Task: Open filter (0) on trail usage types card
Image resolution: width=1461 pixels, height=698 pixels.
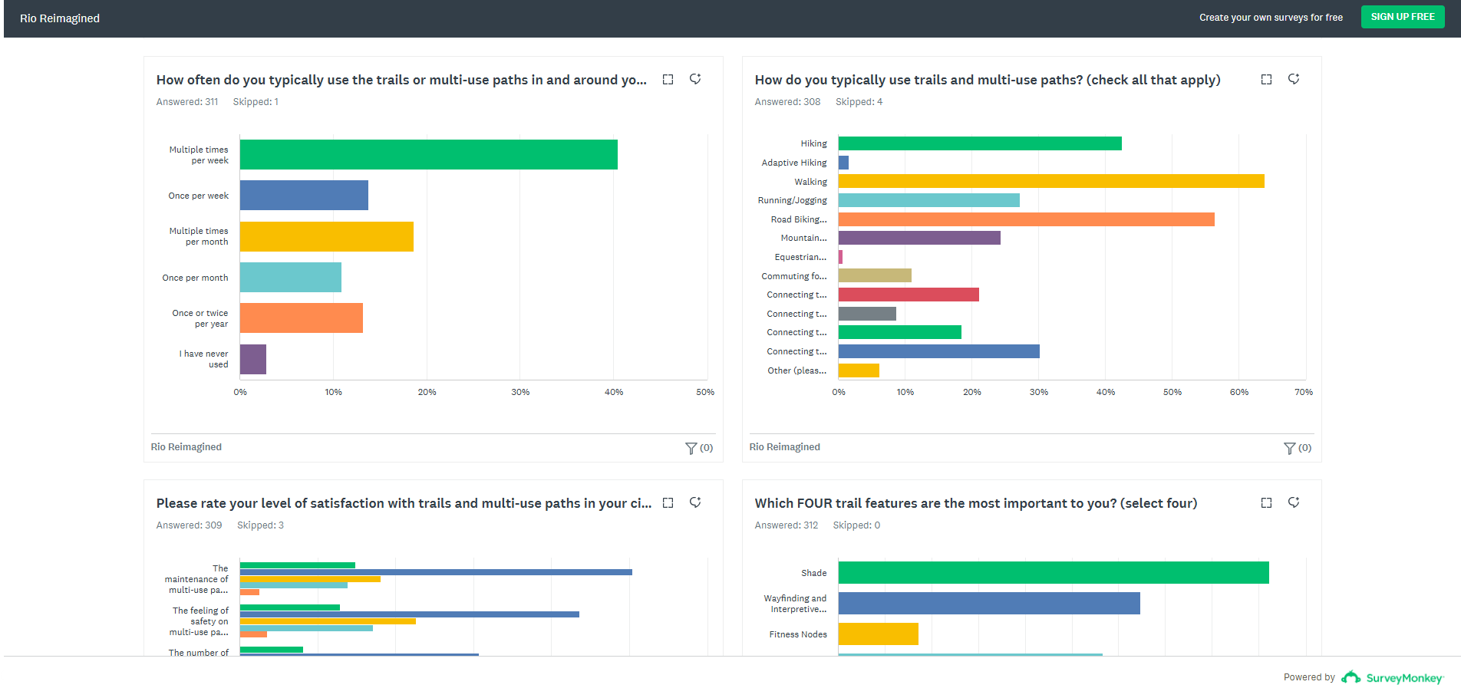Action: pos(1298,448)
